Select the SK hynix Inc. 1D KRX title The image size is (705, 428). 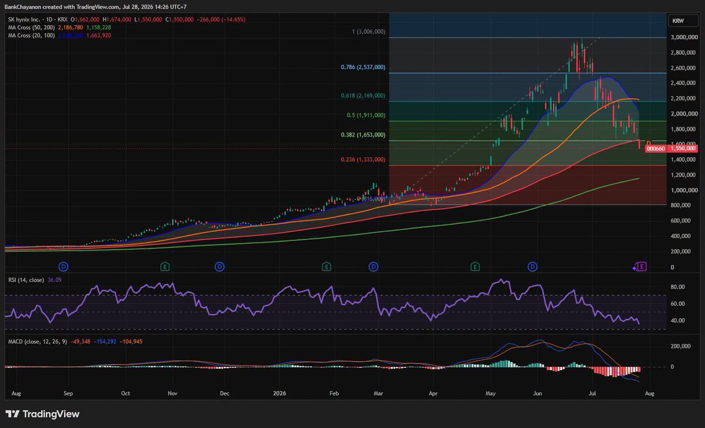[x=38, y=19]
